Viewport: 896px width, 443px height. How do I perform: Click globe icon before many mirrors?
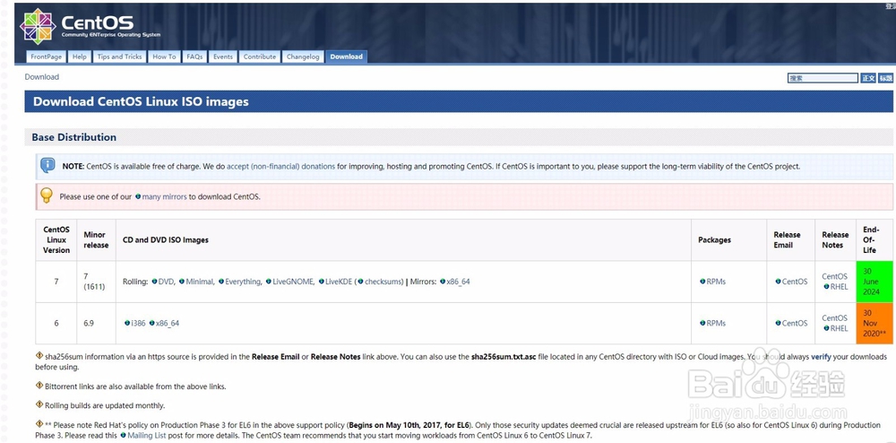pos(138,196)
